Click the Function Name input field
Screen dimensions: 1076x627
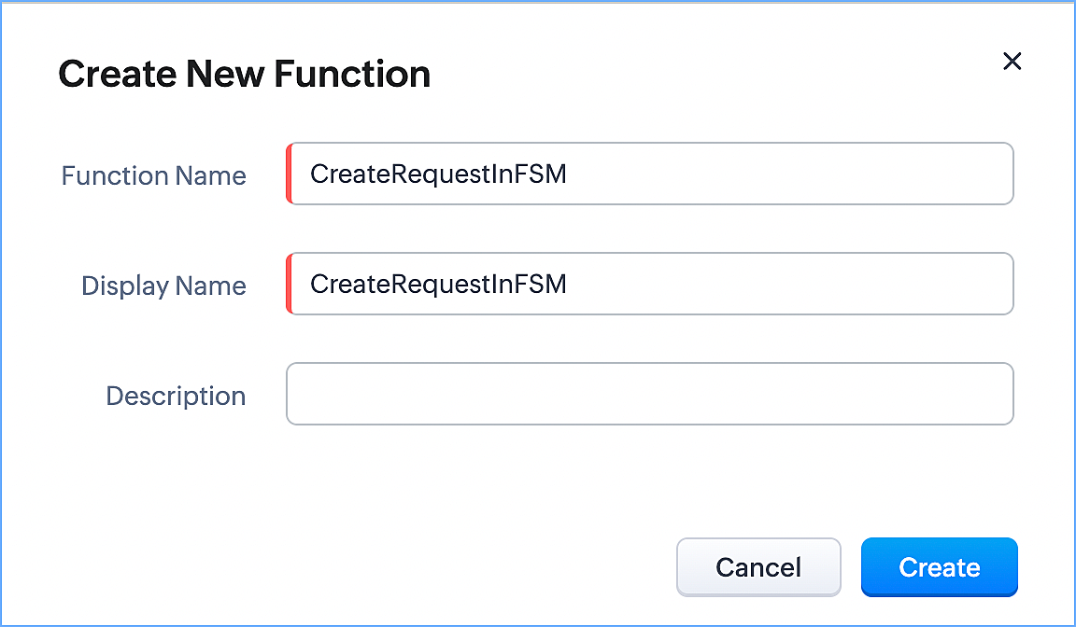[650, 174]
